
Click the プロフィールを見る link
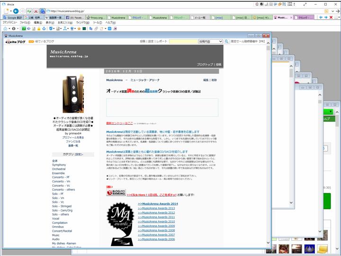pos(73,137)
